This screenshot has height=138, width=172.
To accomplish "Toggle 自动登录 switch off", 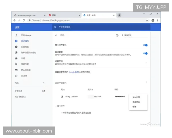I will click(x=145, y=53).
